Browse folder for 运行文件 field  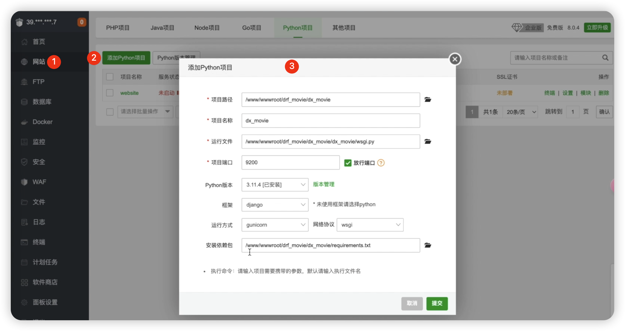pos(428,141)
